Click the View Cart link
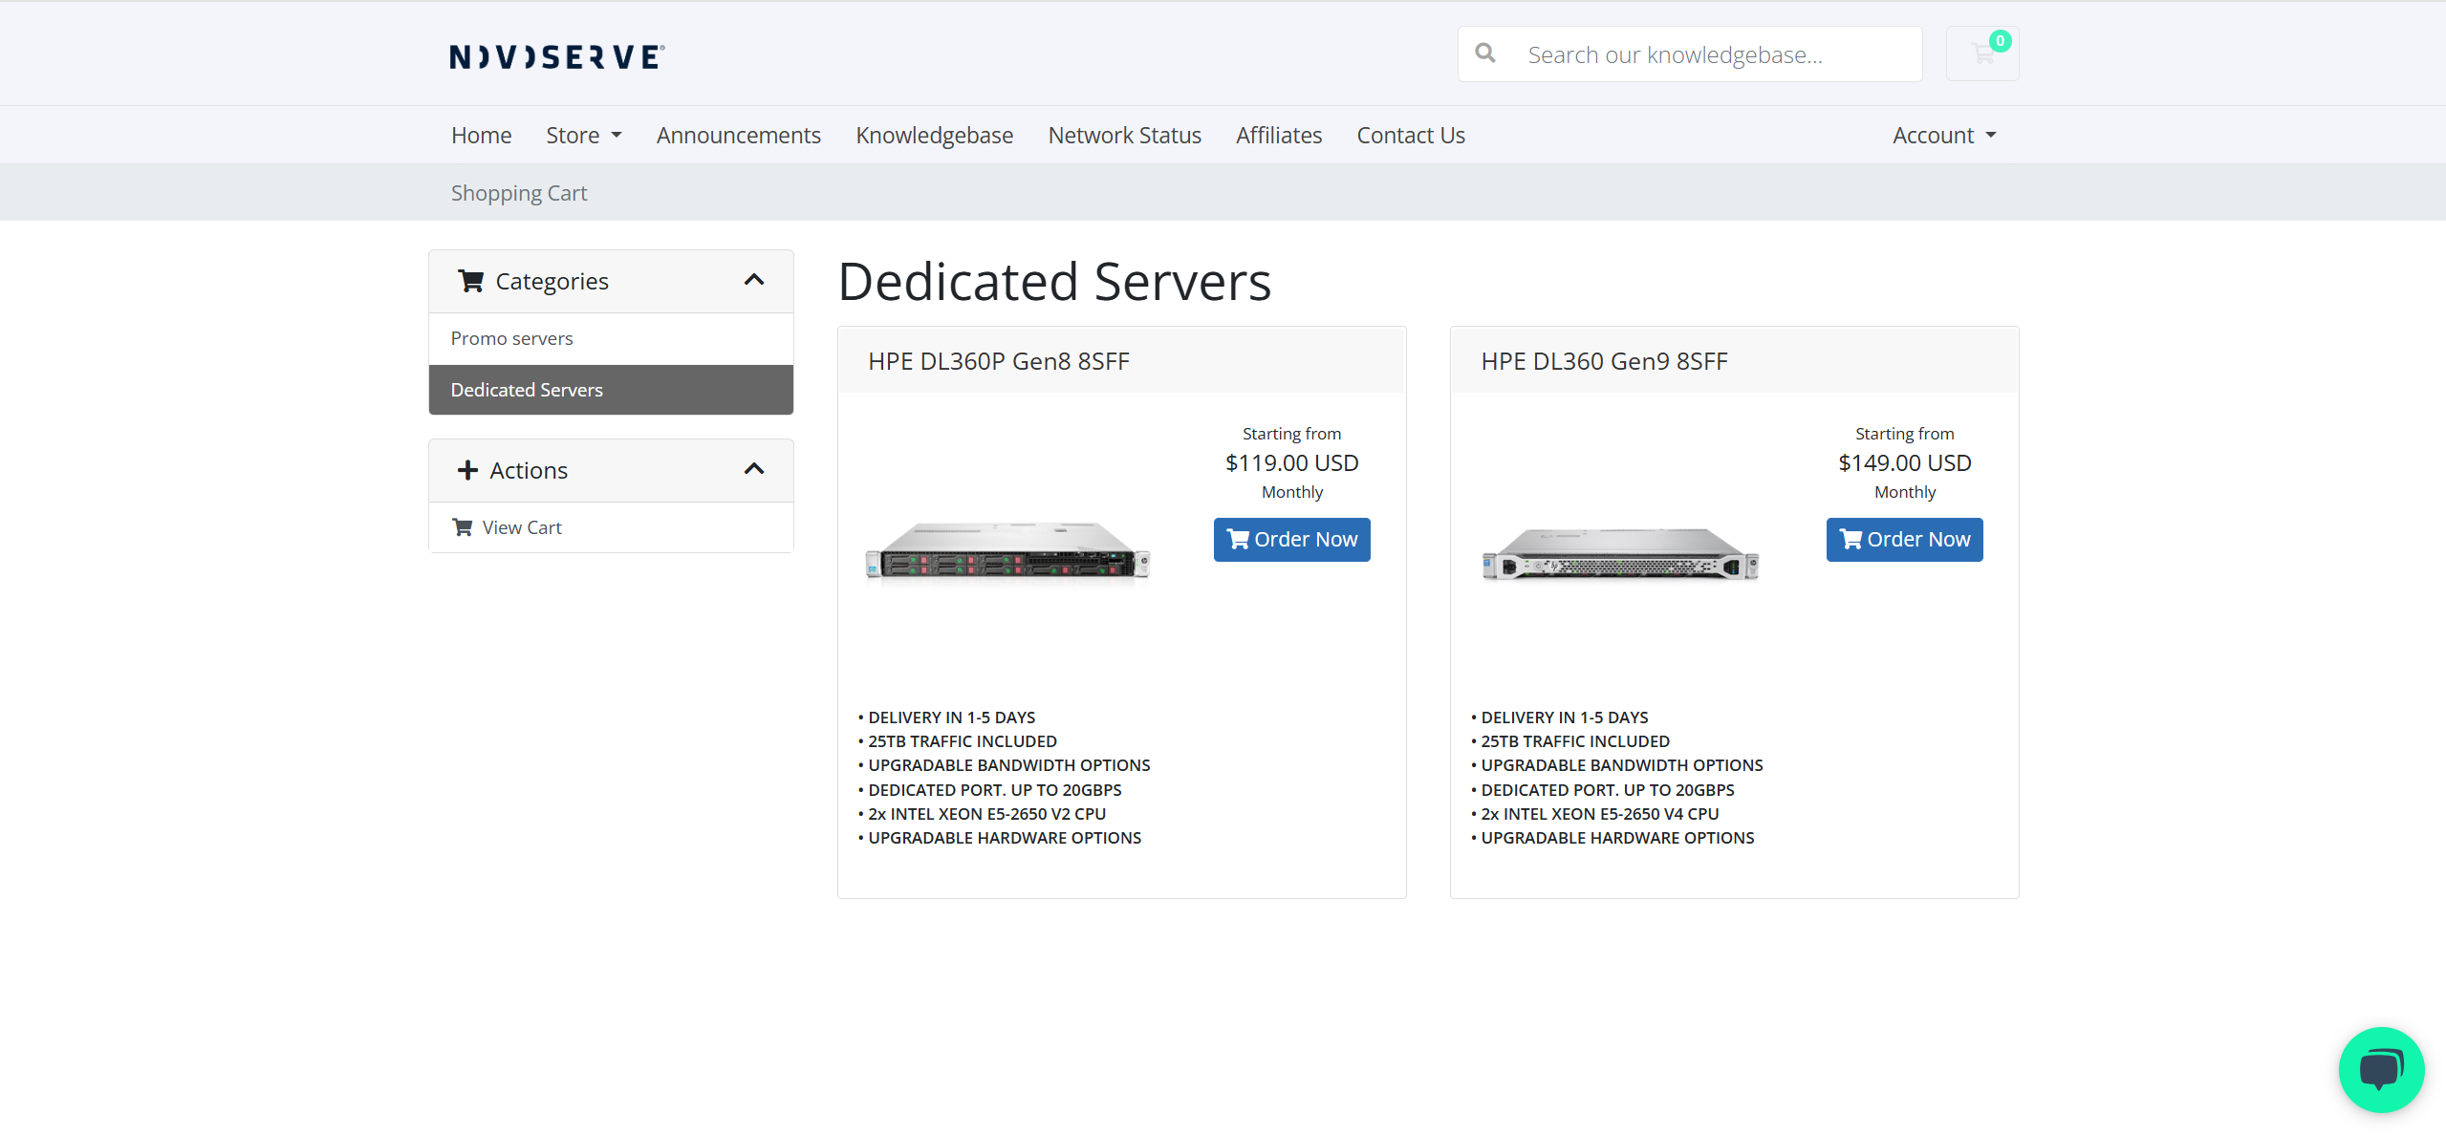Image resolution: width=2446 pixels, height=1135 pixels. pyautogui.click(x=611, y=527)
